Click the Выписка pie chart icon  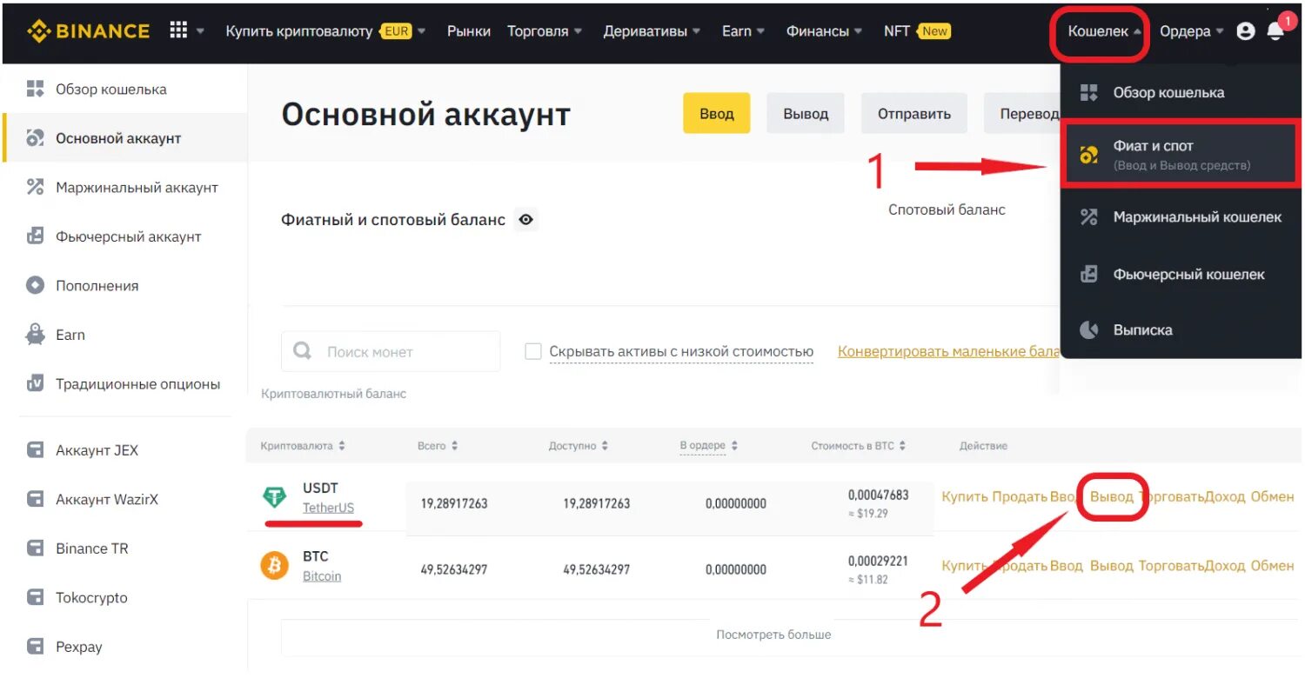[x=1088, y=330]
